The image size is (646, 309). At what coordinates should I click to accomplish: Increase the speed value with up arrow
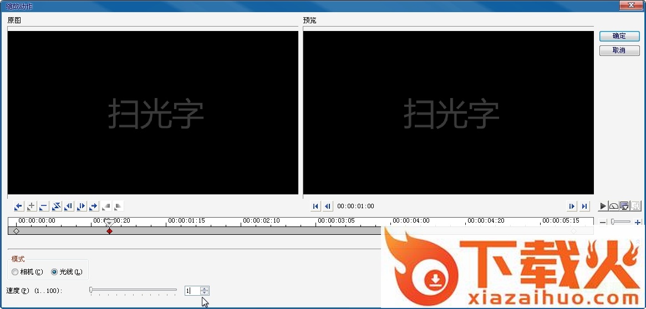tap(204, 289)
